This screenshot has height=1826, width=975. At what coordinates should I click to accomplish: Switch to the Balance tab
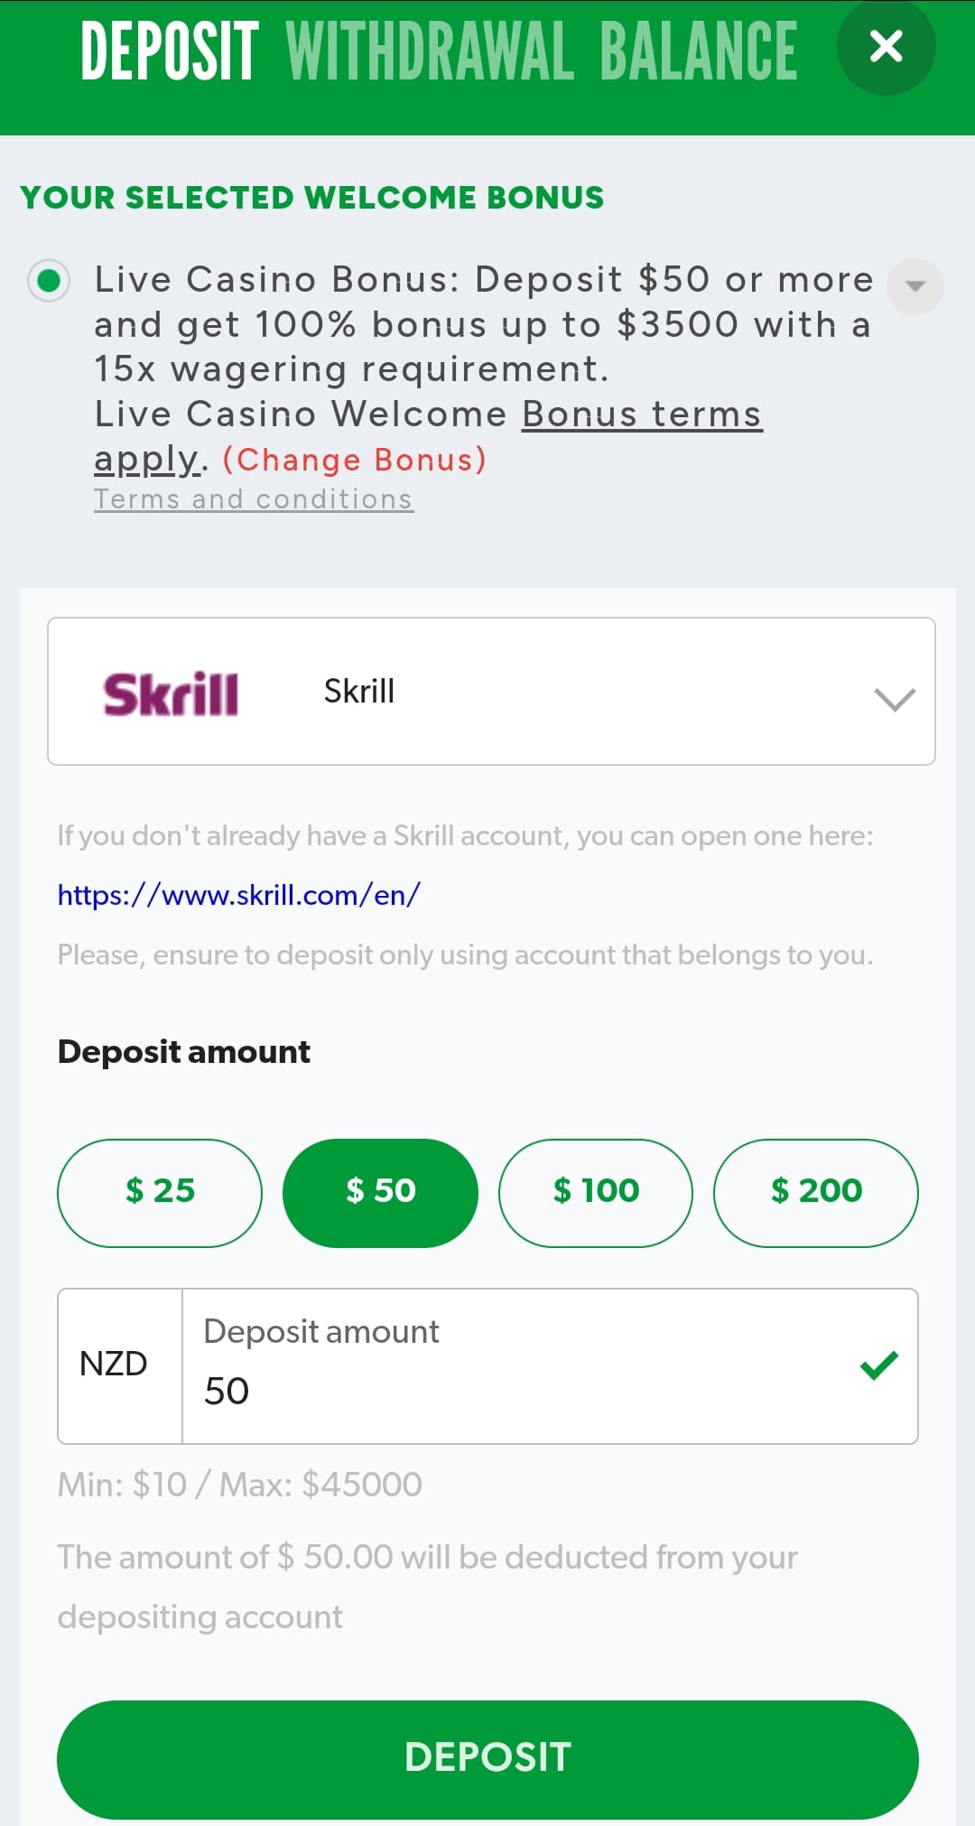click(698, 51)
